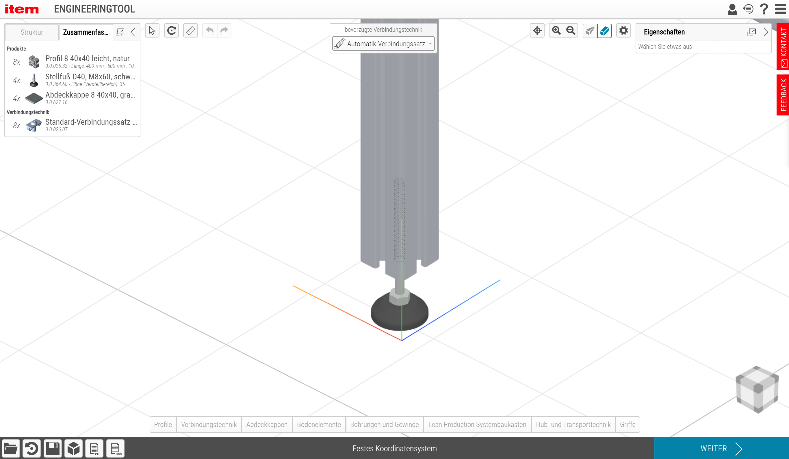The image size is (789, 459).
Task: Open the settings gear icon
Action: 623,31
